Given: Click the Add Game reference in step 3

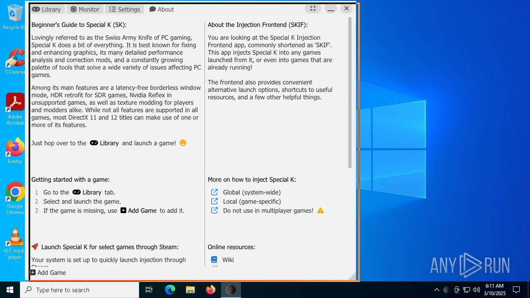Looking at the screenshot, I should 138,210.
